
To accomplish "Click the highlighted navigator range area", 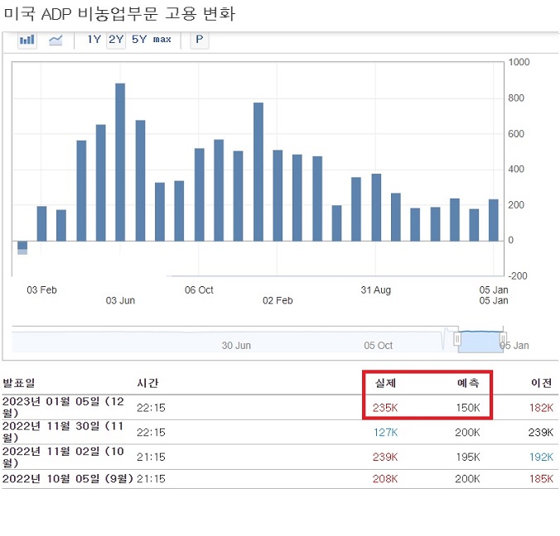I will pos(480,342).
